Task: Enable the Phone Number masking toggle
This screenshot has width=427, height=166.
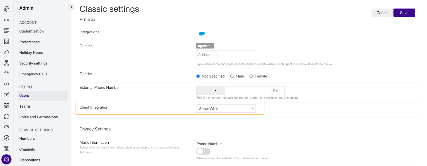Action: pyautogui.click(x=203, y=151)
